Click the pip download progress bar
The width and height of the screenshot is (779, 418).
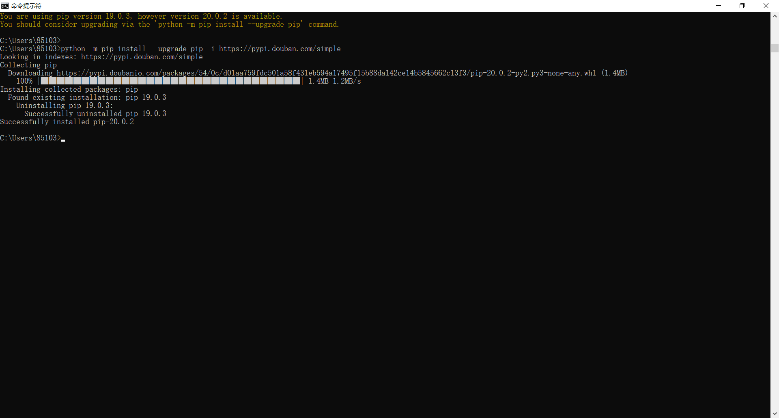click(x=170, y=81)
